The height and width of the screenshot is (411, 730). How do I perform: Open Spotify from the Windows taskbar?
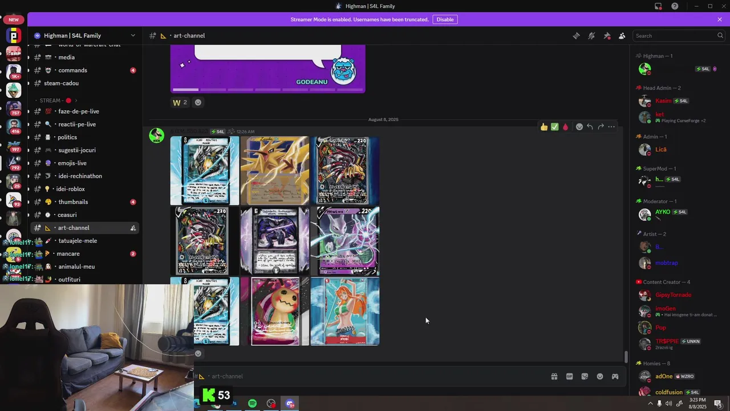(x=252, y=404)
